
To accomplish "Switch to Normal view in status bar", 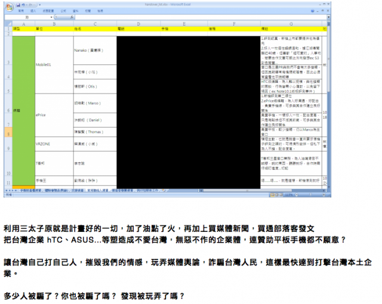I will coord(273,195).
